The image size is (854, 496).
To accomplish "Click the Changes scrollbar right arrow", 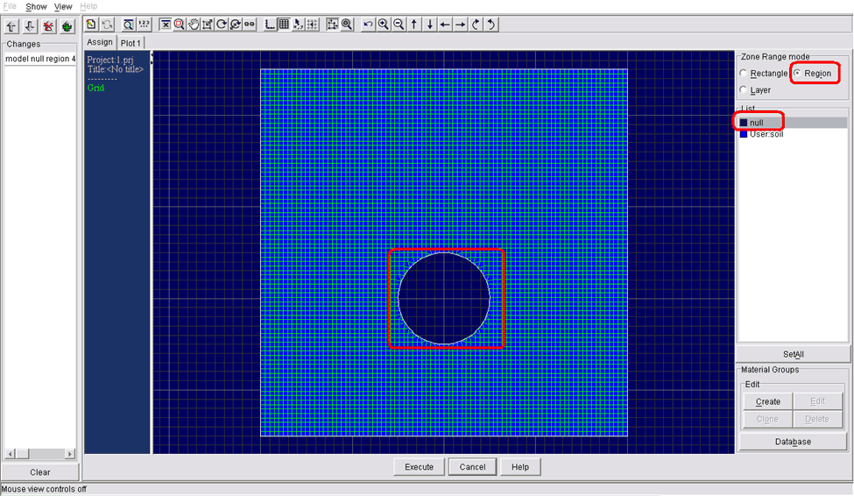I will [x=70, y=453].
